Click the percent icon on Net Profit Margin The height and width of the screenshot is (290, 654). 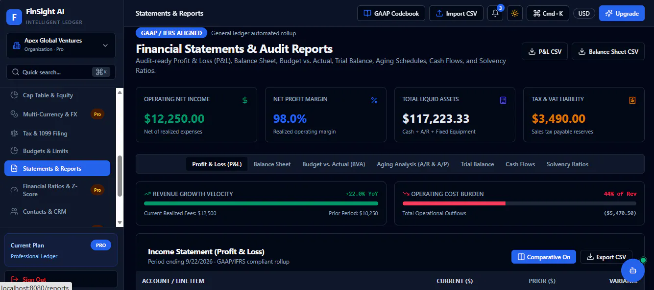click(374, 100)
